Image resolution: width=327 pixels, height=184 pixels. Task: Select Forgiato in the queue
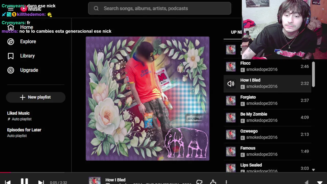[267, 100]
